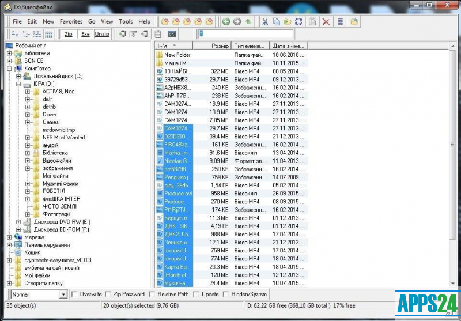Expand the Games folder in tree
Screen dimensions: 461x321
(x=28, y=122)
